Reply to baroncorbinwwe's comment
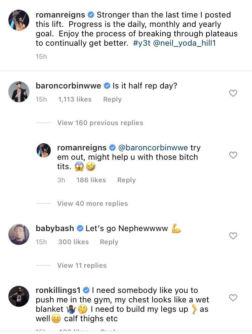 point(112,99)
